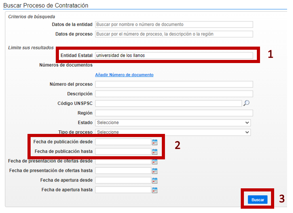Focus the Datos de proceso field

pos(174,34)
